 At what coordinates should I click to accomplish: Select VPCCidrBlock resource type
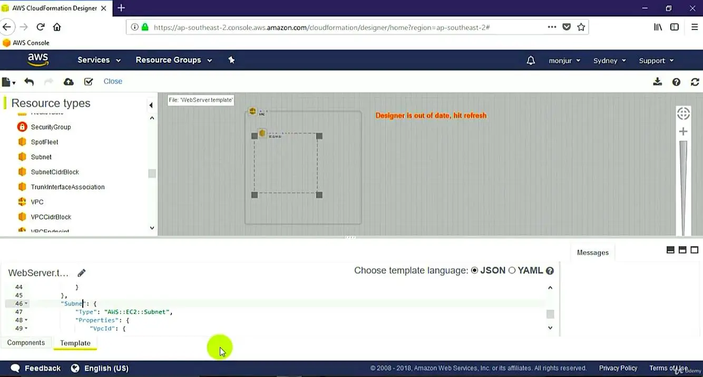click(x=51, y=217)
